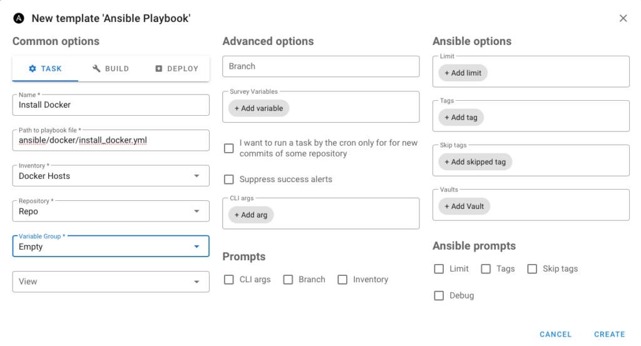The height and width of the screenshot is (346, 641).
Task: Click the gear icon on Task tab
Action: (x=33, y=69)
